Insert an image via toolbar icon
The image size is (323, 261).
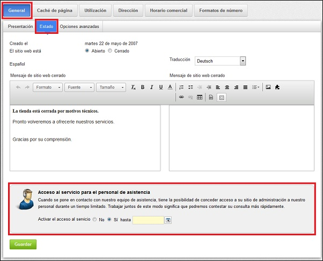268,87
